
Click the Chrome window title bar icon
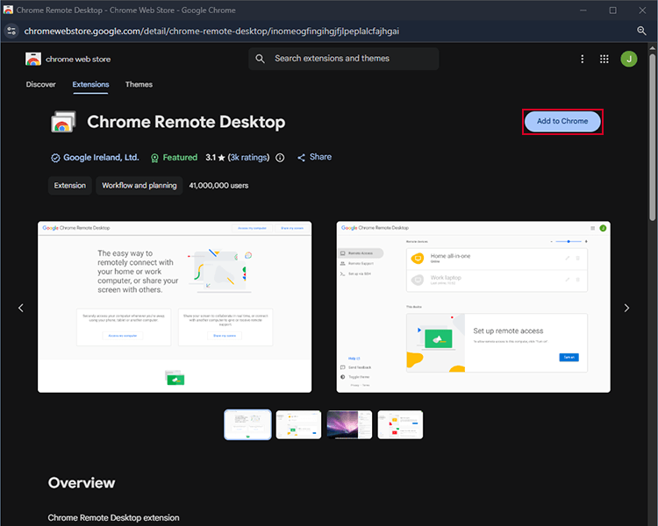(x=8, y=10)
